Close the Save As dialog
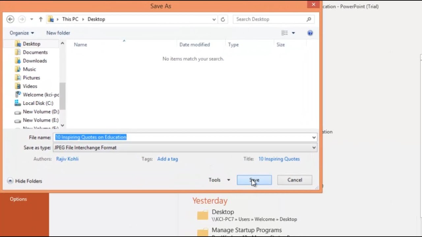Screen dimensions: 422x237 pyautogui.click(x=313, y=4)
